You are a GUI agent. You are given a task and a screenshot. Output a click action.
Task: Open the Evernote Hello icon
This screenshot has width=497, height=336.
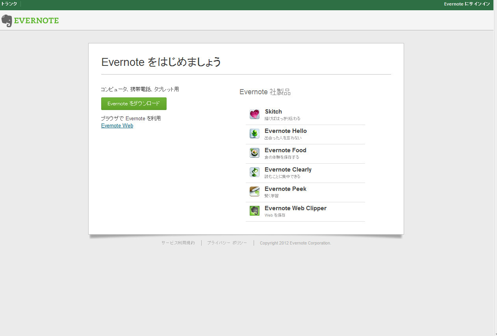click(254, 134)
